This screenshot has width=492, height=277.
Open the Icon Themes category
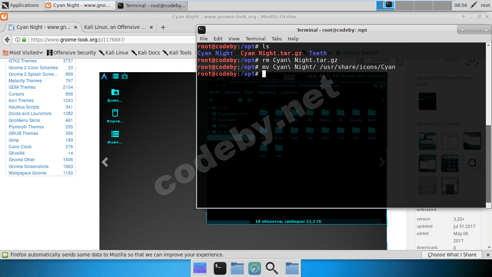(x=21, y=101)
